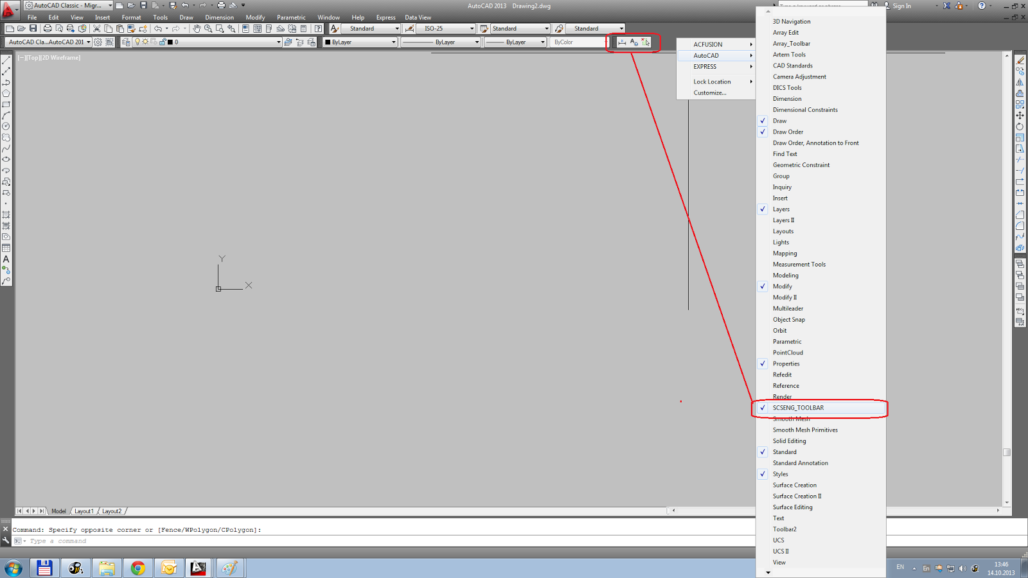Screen dimensions: 1028x578
Task: Click the Save icon in Quick Access toolbar
Action: 143,6
